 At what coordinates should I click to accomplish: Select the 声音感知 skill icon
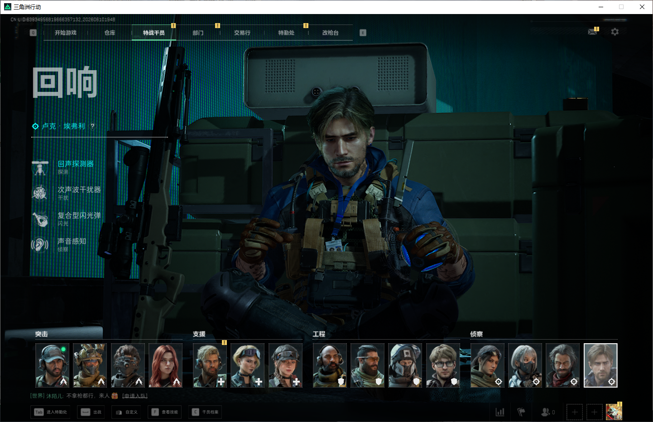coord(40,245)
